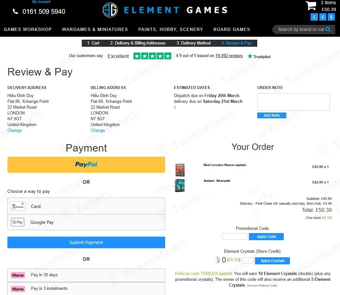Click the Google Pay icon
The height and width of the screenshot is (295, 340).
pyautogui.click(x=17, y=222)
